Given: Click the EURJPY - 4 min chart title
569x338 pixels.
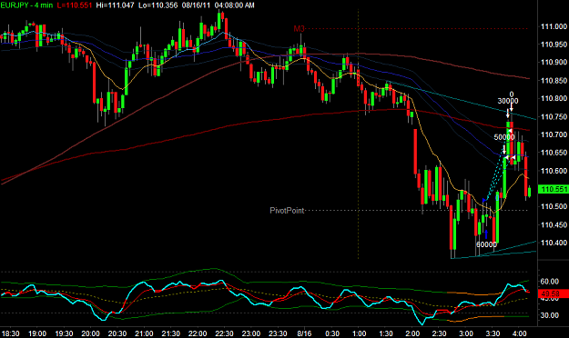Looking at the screenshot, I should [26, 5].
